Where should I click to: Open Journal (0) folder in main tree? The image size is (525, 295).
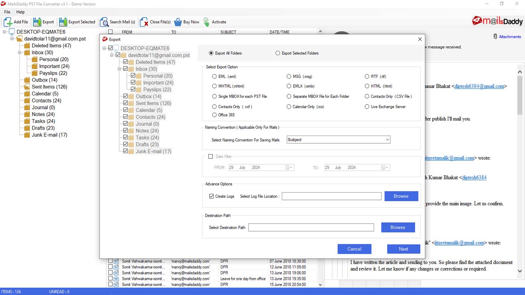(43, 107)
